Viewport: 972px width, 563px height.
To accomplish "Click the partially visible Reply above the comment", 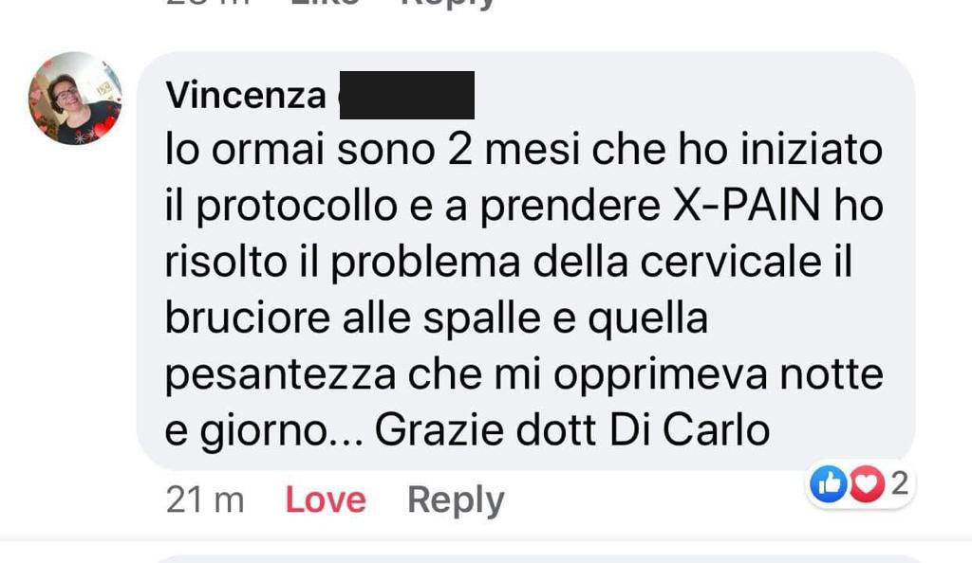I will pos(449,4).
